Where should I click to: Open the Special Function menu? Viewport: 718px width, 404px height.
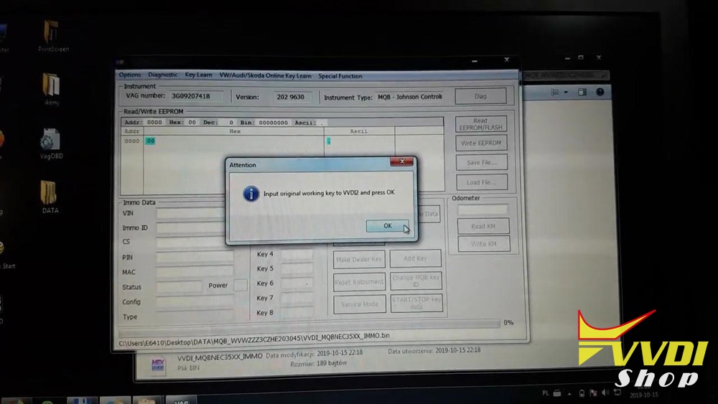(340, 76)
